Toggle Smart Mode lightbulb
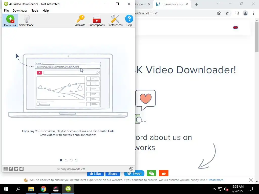 pos(26,21)
